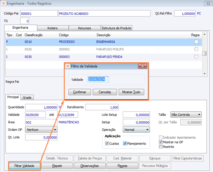Click the Regras button
Viewport: 213px width, 172px height.
[x=122, y=166]
